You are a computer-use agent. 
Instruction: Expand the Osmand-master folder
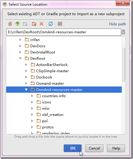26,84
